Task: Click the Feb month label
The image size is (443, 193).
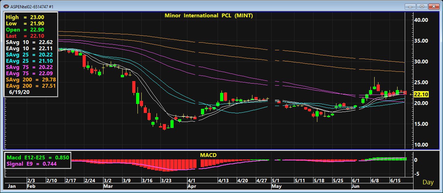Action: click(32, 186)
